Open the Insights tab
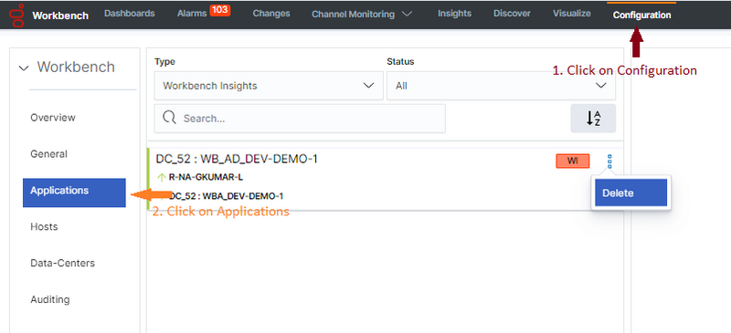Viewport: 731px width, 333px height. click(454, 14)
